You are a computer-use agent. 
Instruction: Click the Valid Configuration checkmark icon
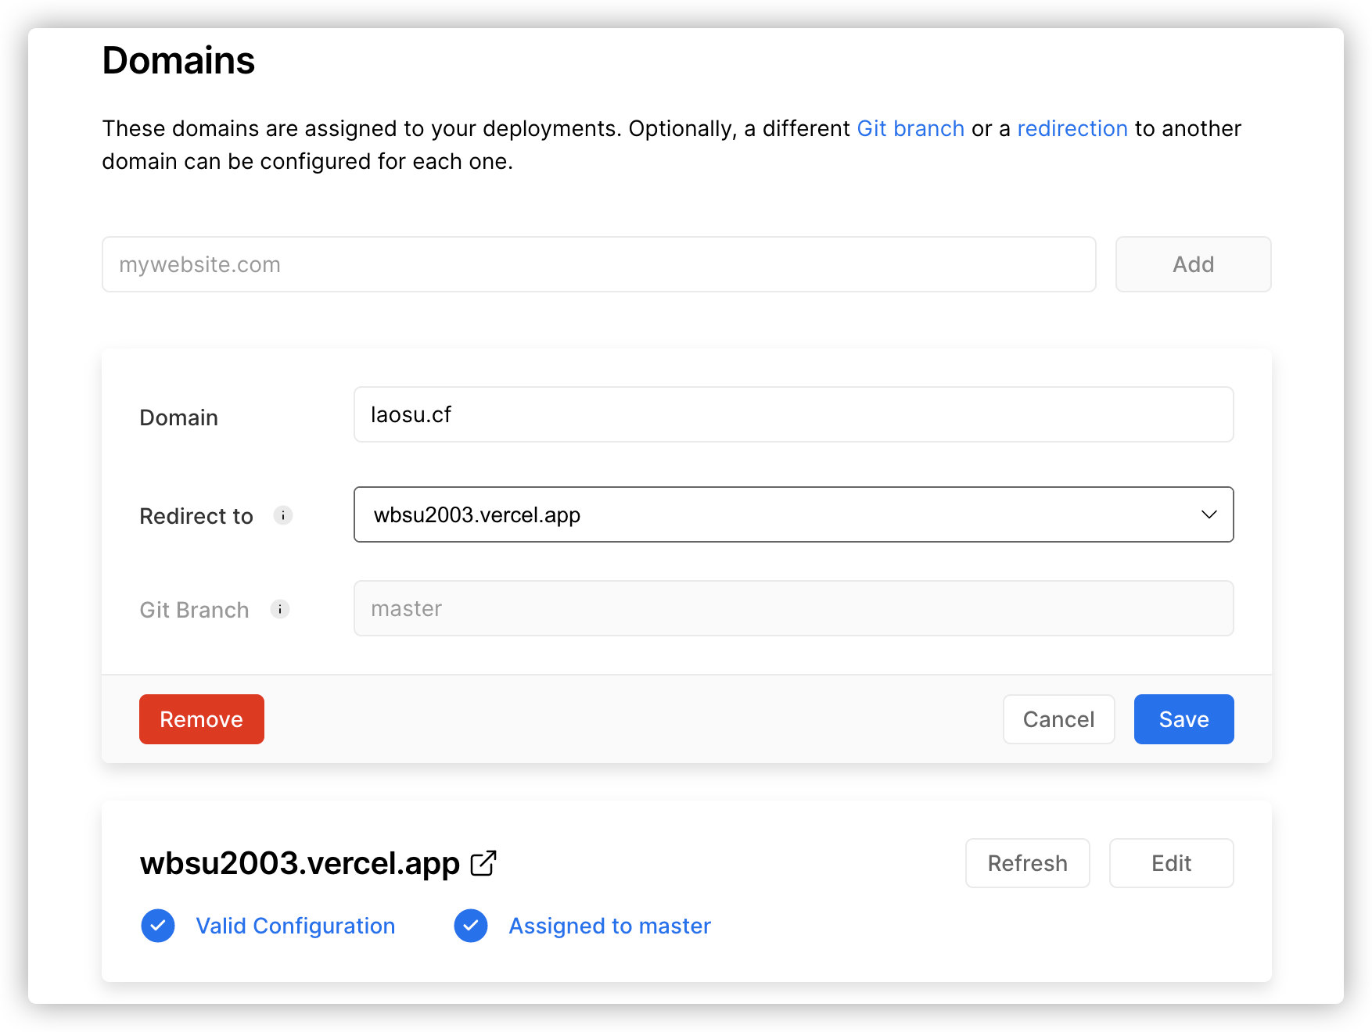click(158, 926)
